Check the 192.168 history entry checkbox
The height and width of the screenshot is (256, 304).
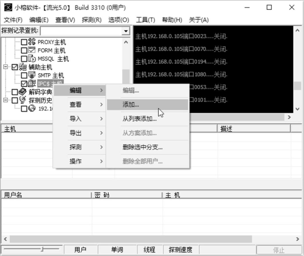point(24,109)
